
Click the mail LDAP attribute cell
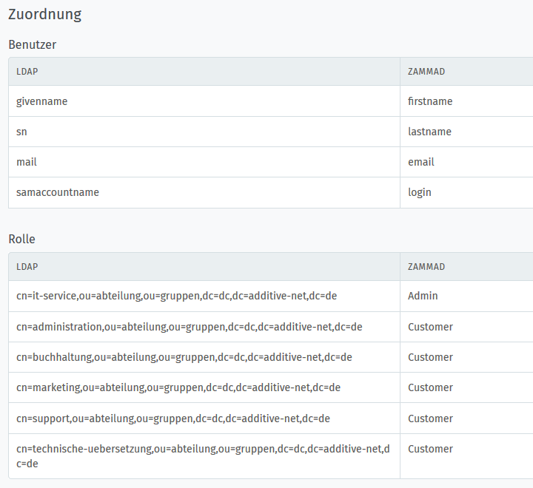click(x=204, y=162)
